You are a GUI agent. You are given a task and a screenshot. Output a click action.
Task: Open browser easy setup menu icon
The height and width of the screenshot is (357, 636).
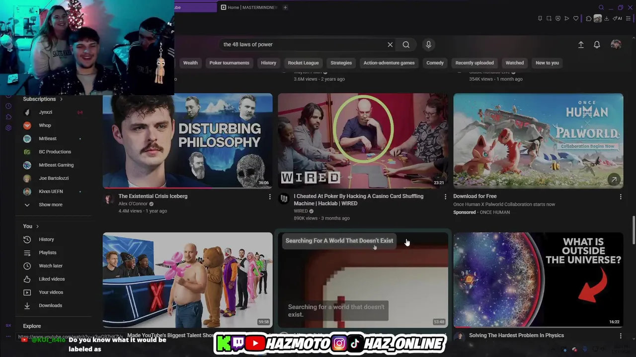pyautogui.click(x=629, y=18)
